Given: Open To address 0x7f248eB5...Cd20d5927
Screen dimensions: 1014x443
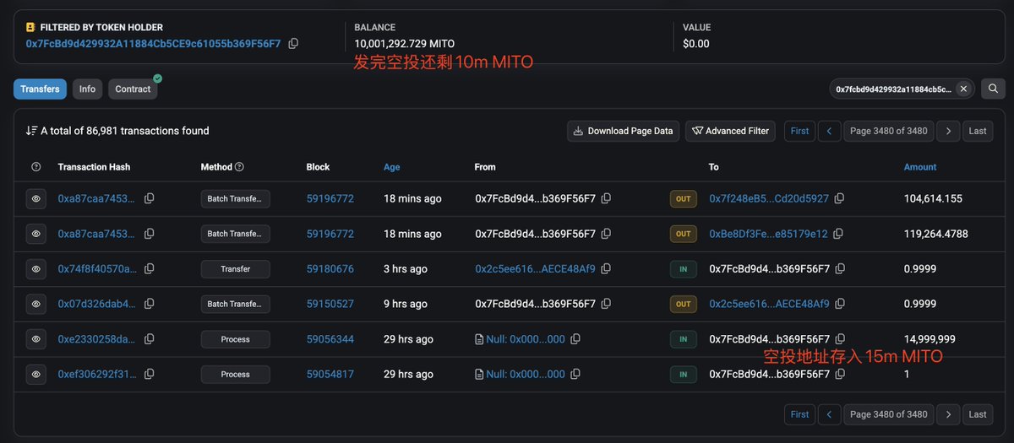Looking at the screenshot, I should pyautogui.click(x=769, y=198).
